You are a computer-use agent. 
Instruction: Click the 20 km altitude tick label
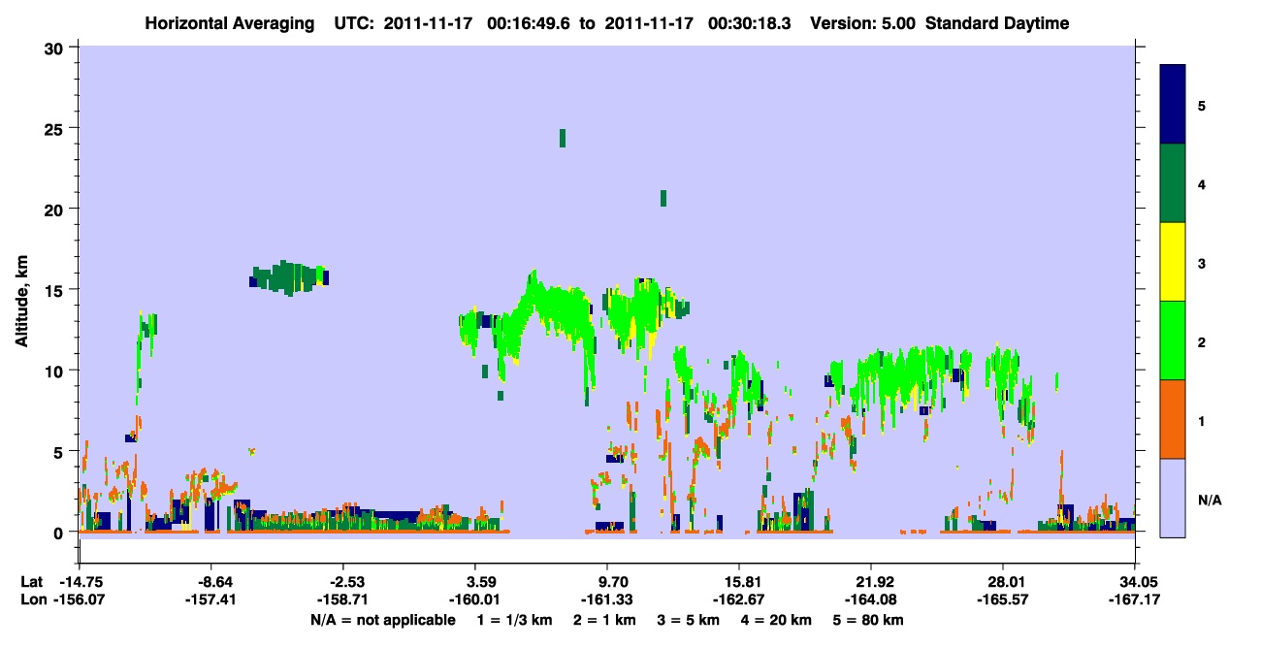[55, 209]
